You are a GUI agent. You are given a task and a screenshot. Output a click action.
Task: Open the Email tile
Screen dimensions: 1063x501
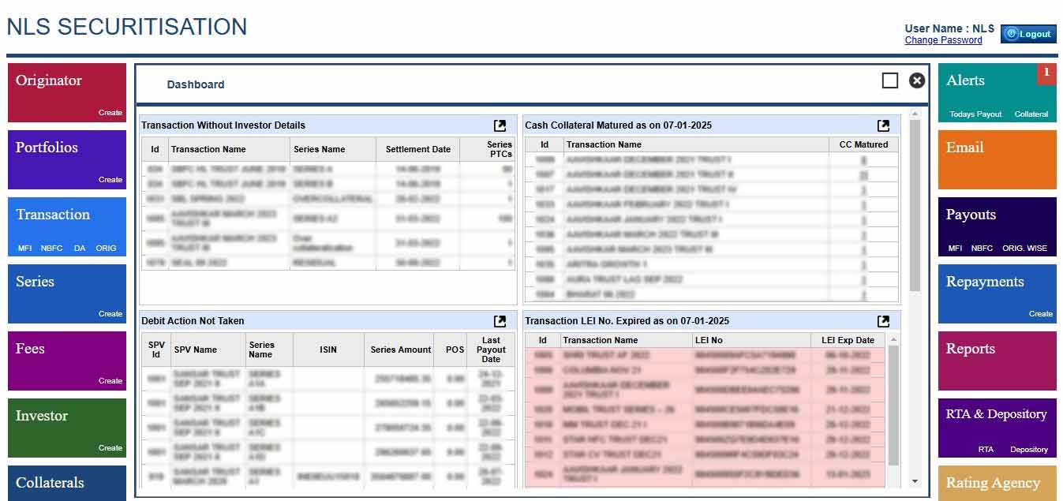(x=997, y=159)
